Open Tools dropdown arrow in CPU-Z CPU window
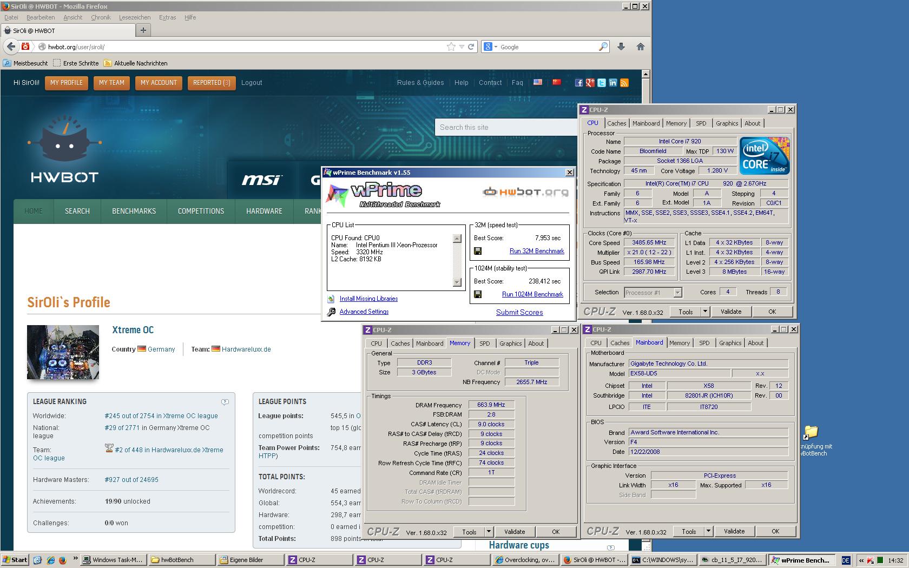The image size is (909, 568). (704, 312)
